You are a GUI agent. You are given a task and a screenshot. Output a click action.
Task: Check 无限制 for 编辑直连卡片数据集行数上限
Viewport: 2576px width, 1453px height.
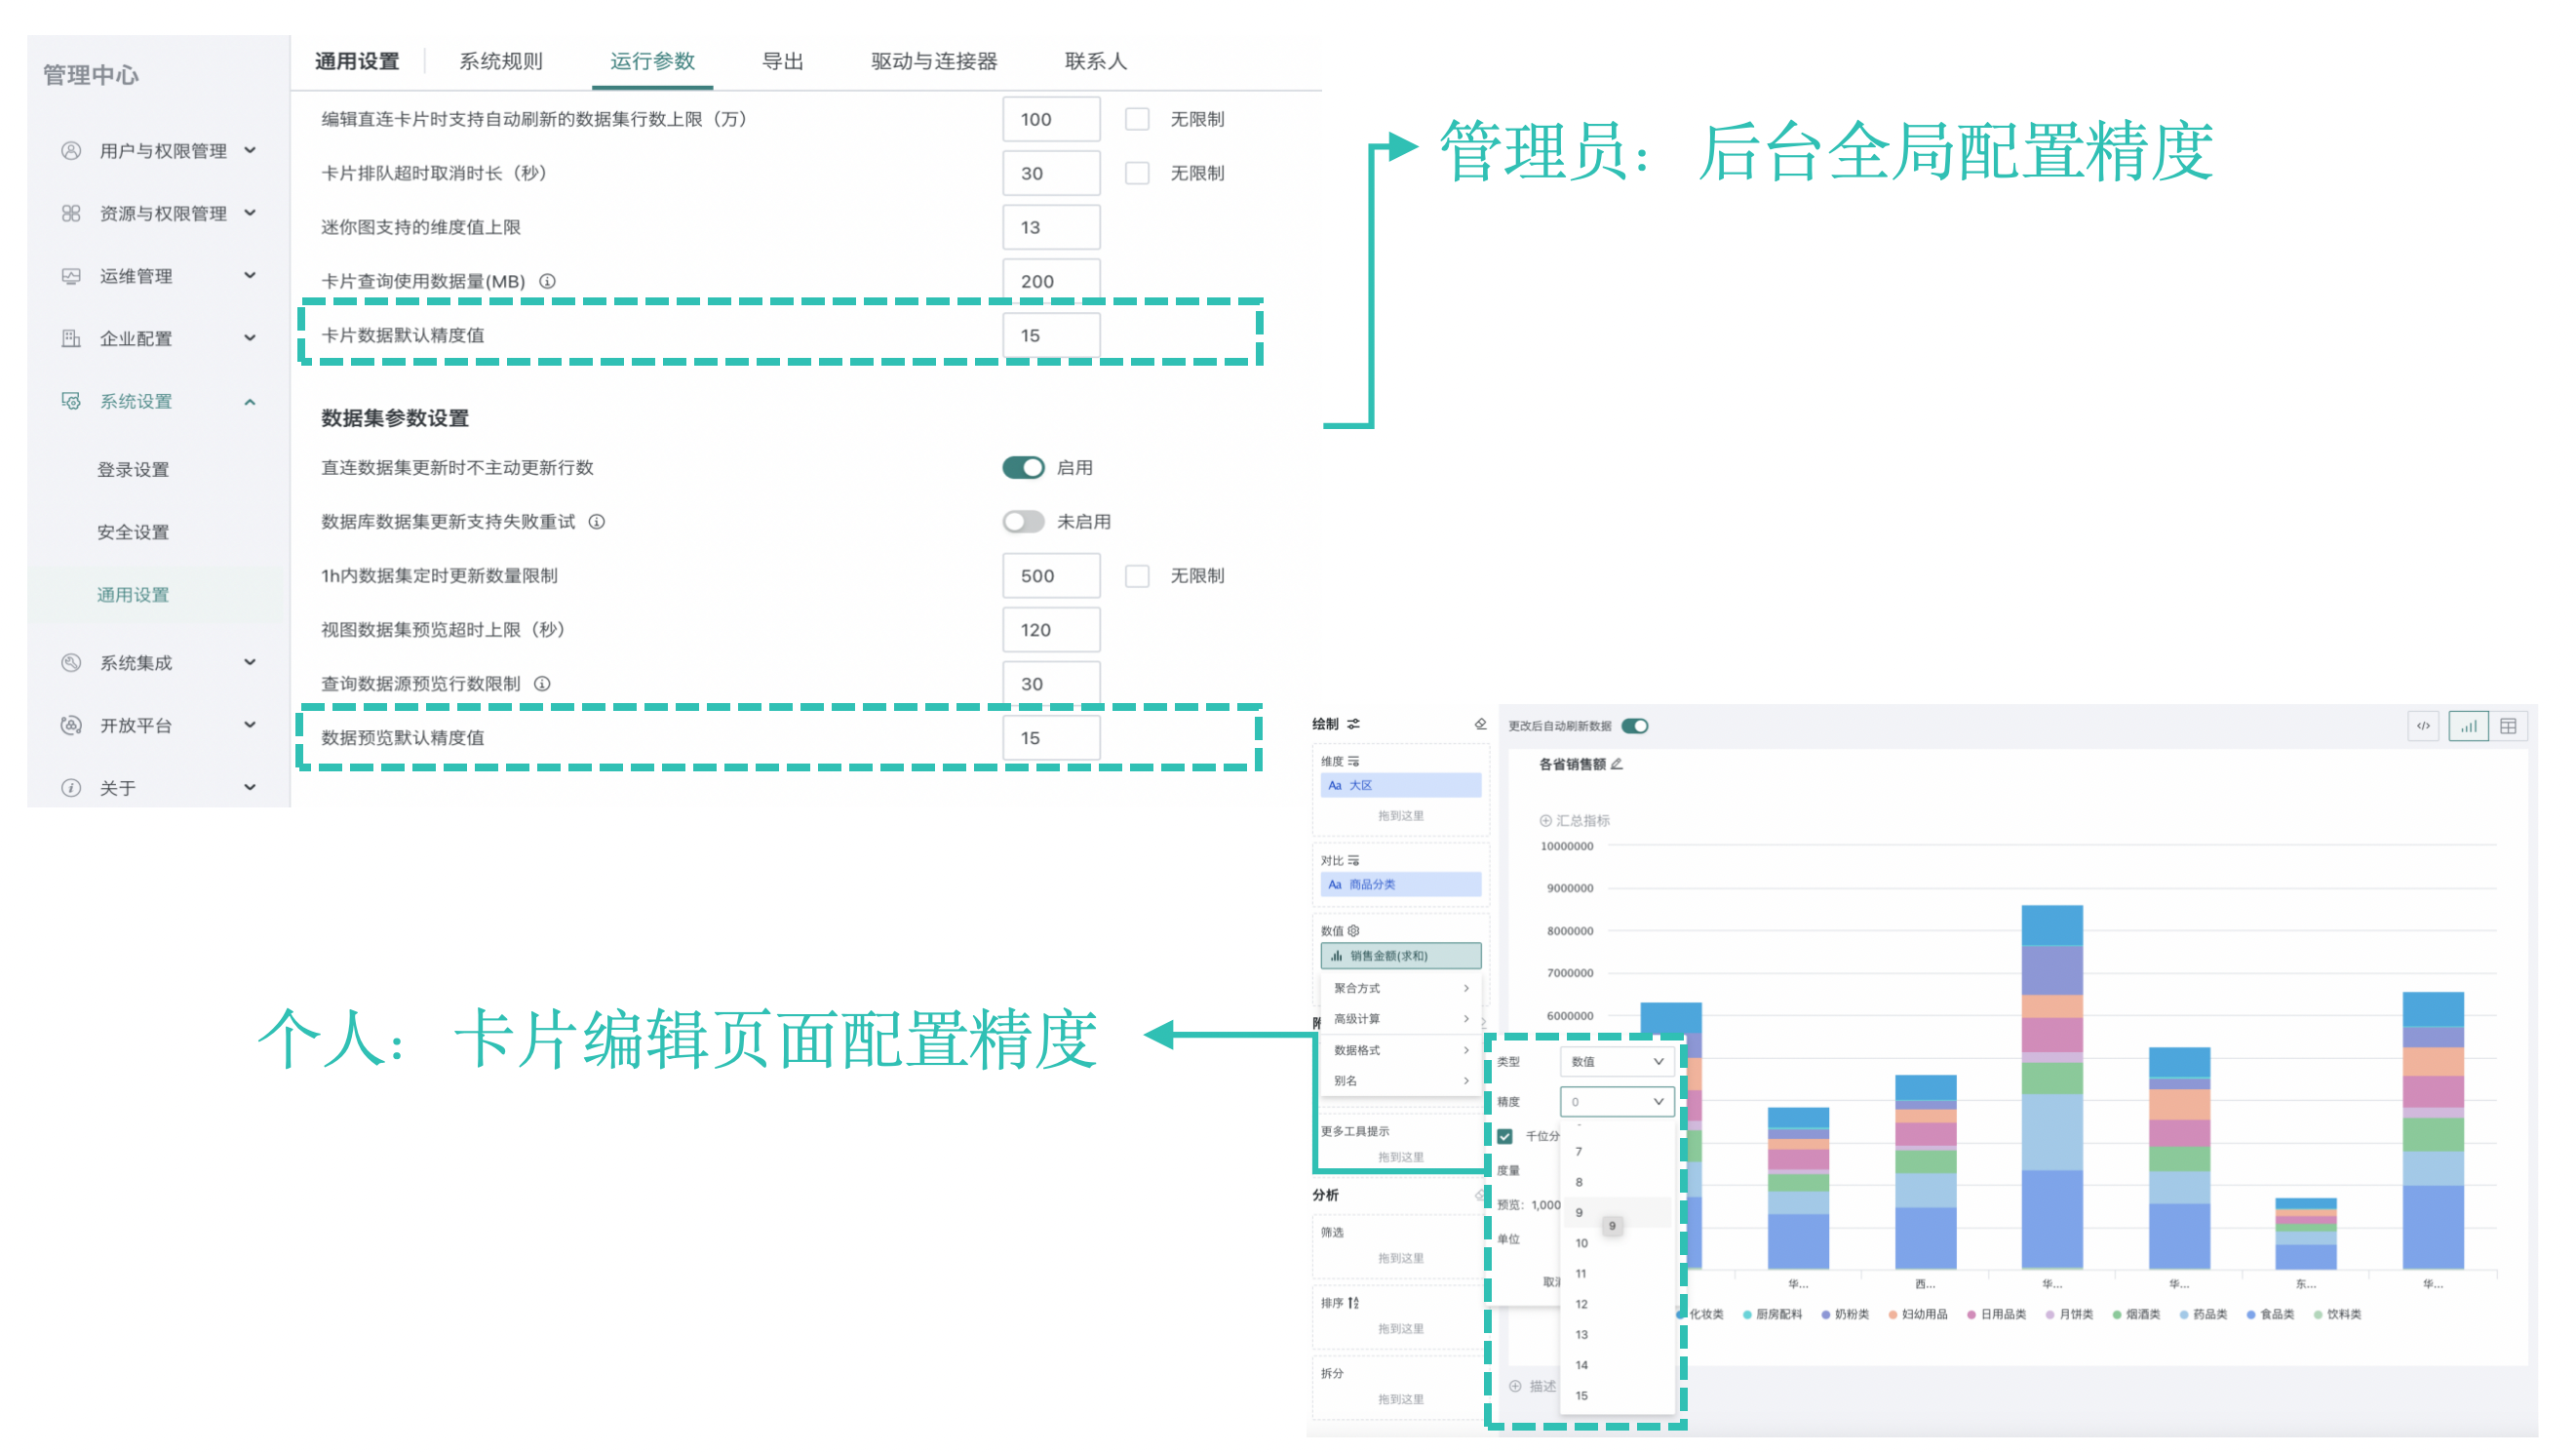tap(1137, 119)
